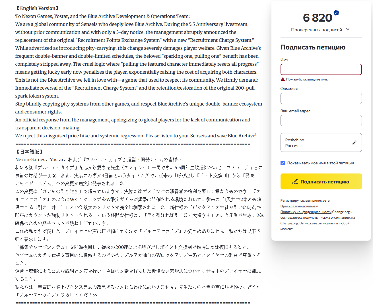
Task: Open the "Правила пользования" link
Action: (298, 206)
